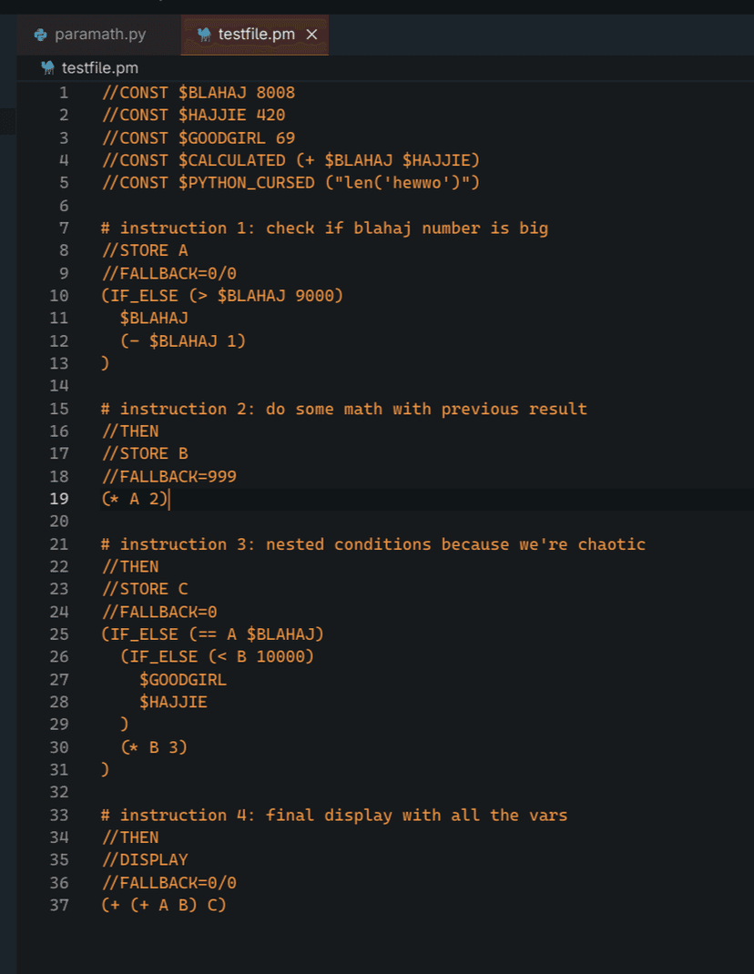
Task: Open the testfile.pm breadcrumb path
Action: coord(100,67)
